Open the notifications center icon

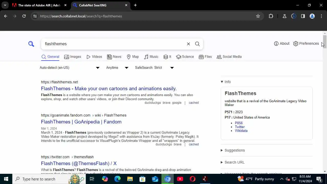319,179
